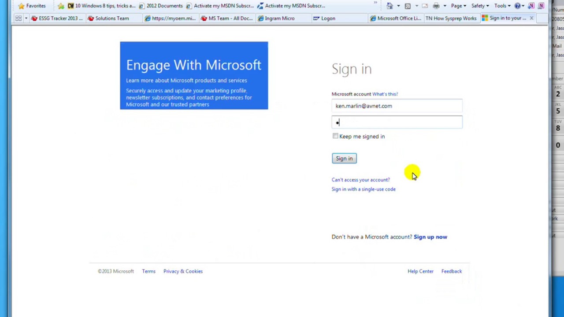This screenshot has width=564, height=317.
Task: Click the Print icon
Action: click(436, 6)
